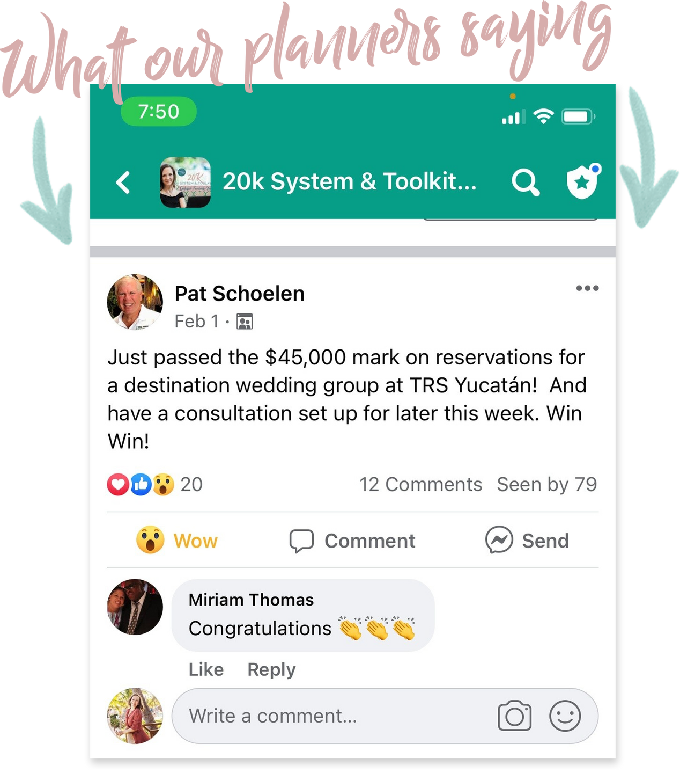Open the three-dot post options menu
This screenshot has width=680, height=773.
pyautogui.click(x=587, y=288)
